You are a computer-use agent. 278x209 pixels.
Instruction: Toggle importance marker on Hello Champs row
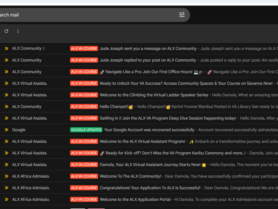(x=7, y=106)
